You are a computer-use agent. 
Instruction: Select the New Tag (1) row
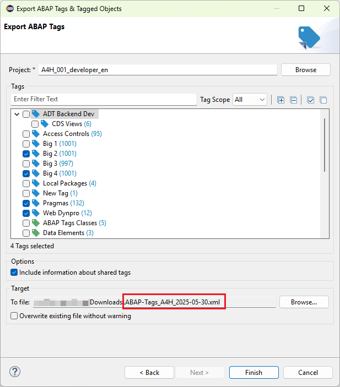pyautogui.click(x=60, y=193)
